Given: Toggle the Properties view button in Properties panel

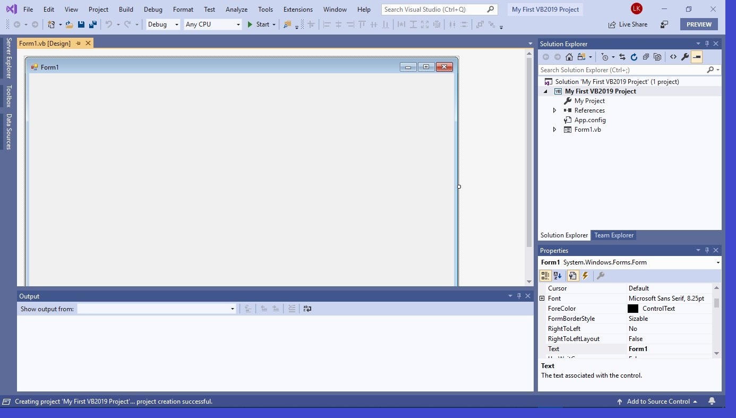Looking at the screenshot, I should click(x=572, y=276).
